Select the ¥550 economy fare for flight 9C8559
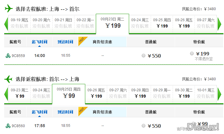This screenshot has height=134, width=224. tap(144, 56)
